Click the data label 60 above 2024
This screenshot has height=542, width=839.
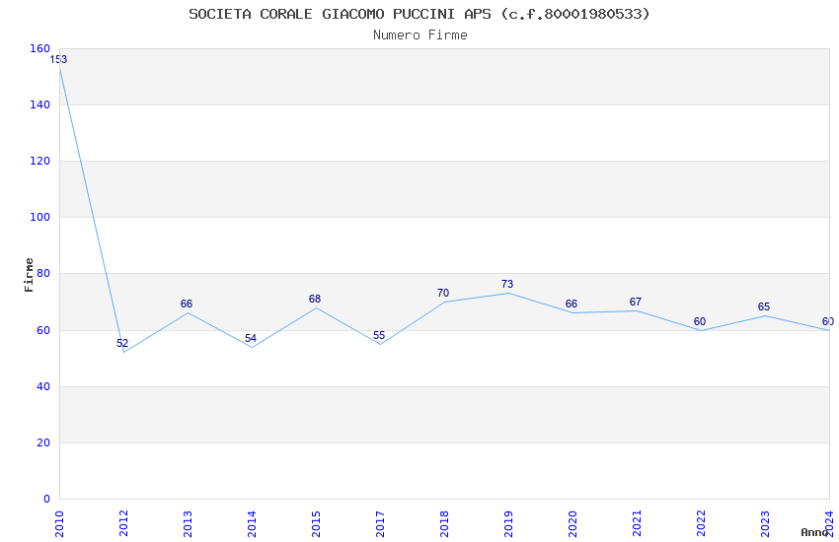(x=828, y=321)
